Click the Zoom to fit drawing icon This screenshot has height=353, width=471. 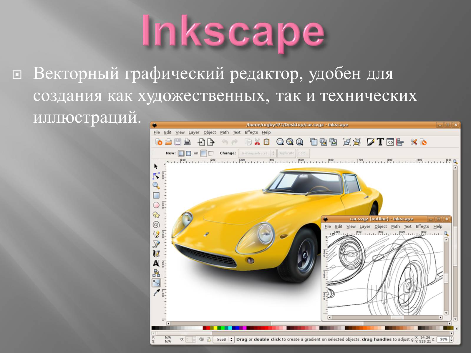(290, 142)
